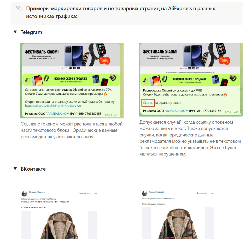Click the paperclip attachment icon
The height and width of the screenshot is (239, 246).
point(19,8)
